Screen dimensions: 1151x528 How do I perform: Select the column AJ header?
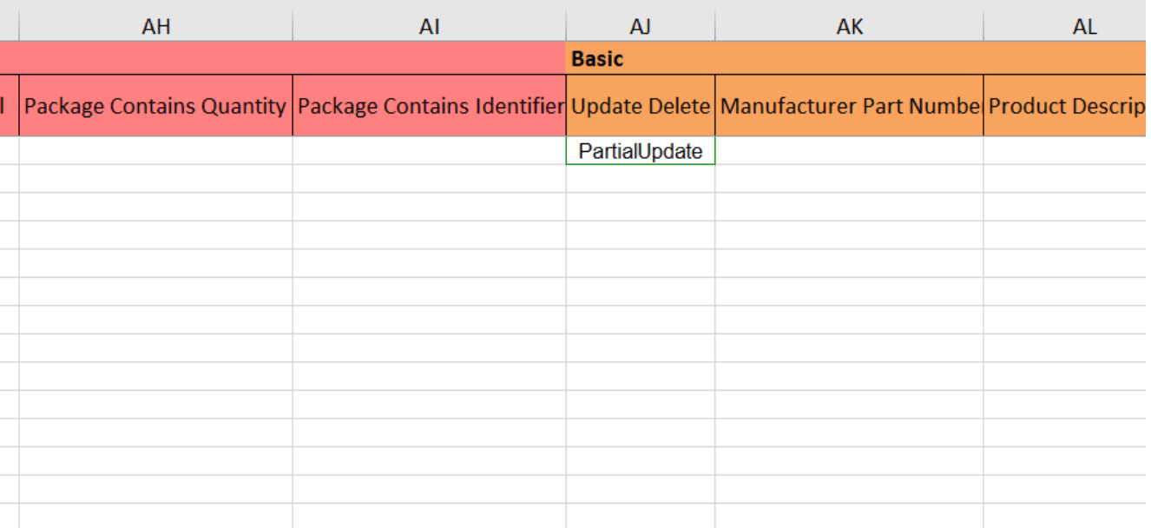640,27
